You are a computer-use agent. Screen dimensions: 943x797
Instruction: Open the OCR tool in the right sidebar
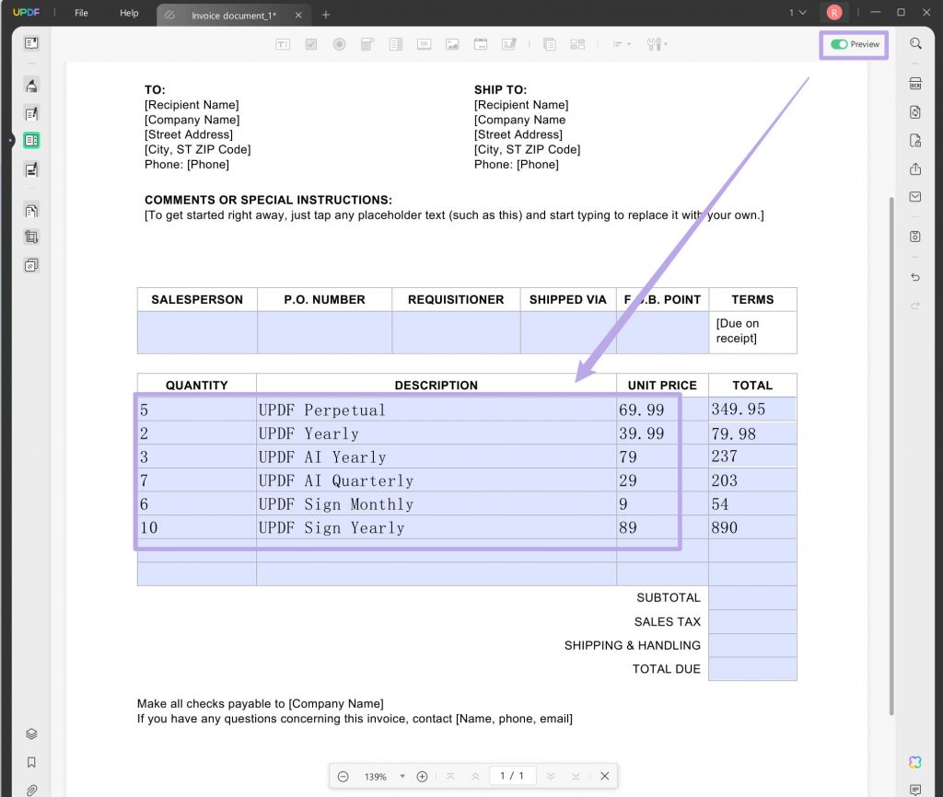[x=914, y=83]
